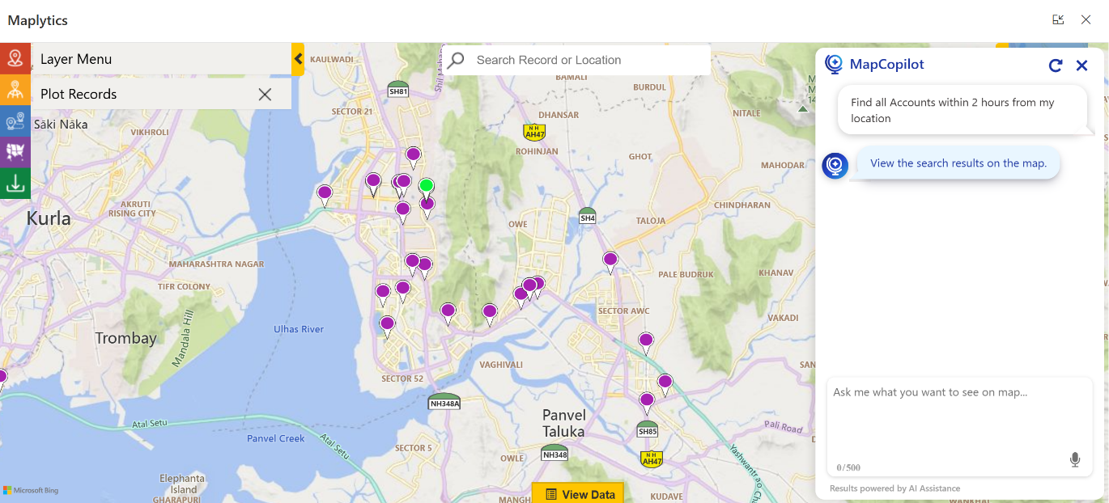The image size is (1109, 503).
Task: Click the View Data button
Action: pyautogui.click(x=580, y=494)
